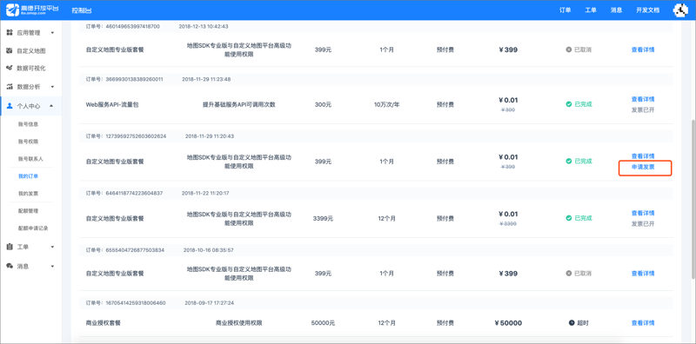View details of order dated 2018-11-29 11:20:43
This screenshot has height=344, width=696.
click(643, 156)
